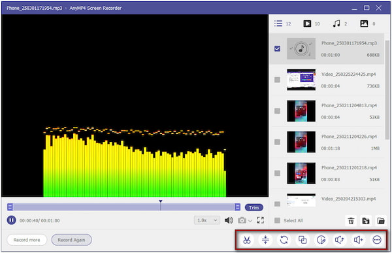Switch to the video recordings tab

coord(312,24)
